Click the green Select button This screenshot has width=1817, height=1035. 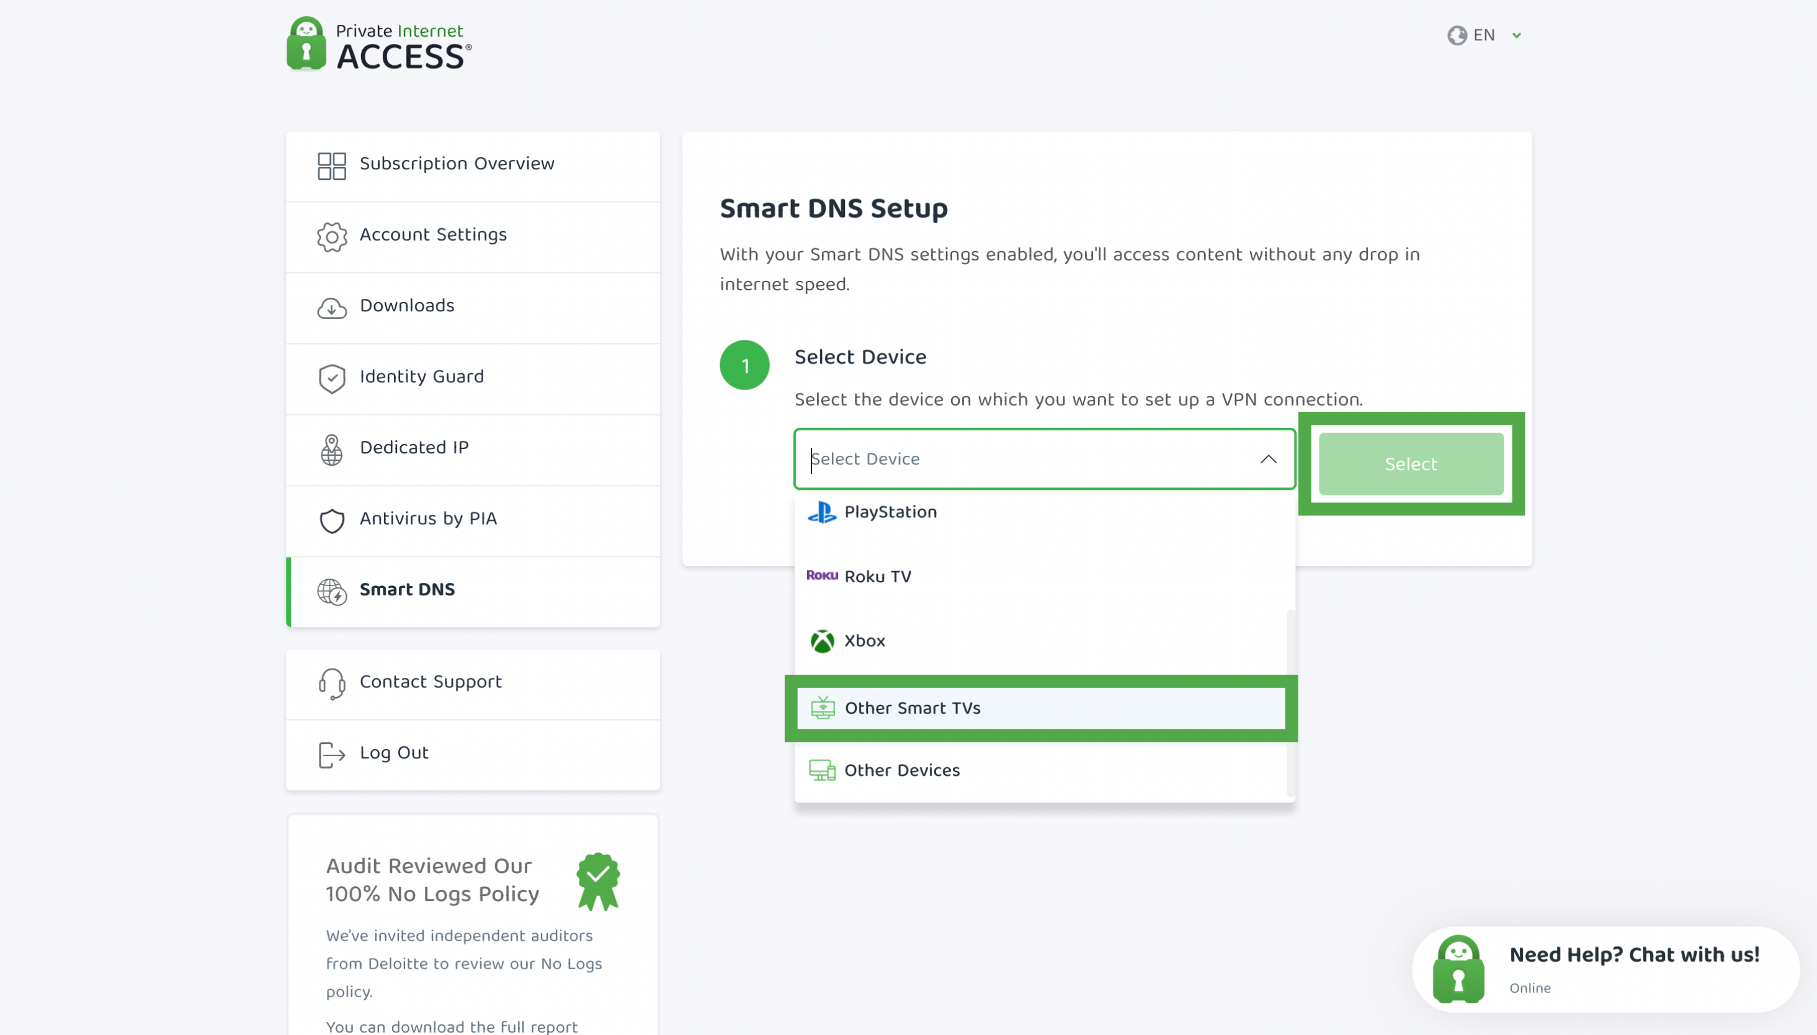1411,463
